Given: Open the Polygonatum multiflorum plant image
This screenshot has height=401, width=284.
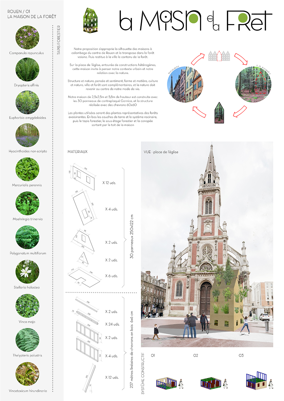Looking at the screenshot, I should click(27, 237).
